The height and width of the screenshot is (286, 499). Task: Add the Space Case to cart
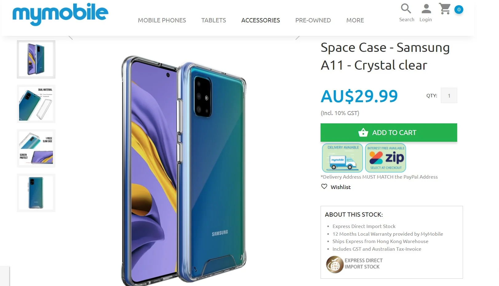[389, 133]
